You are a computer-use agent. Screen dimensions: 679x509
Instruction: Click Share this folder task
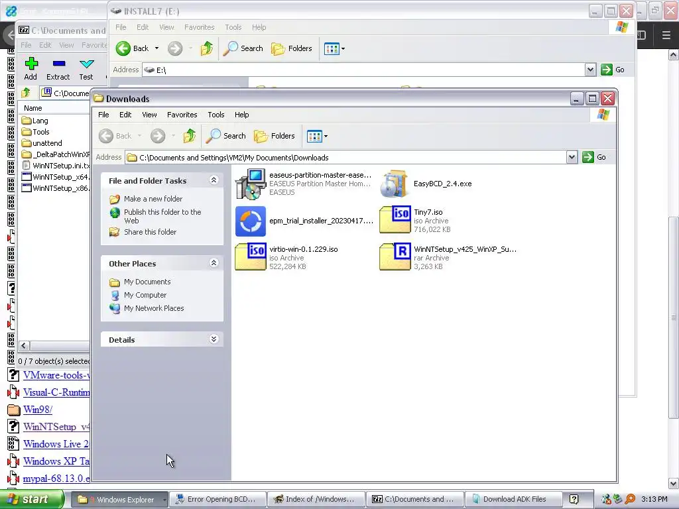[150, 232]
